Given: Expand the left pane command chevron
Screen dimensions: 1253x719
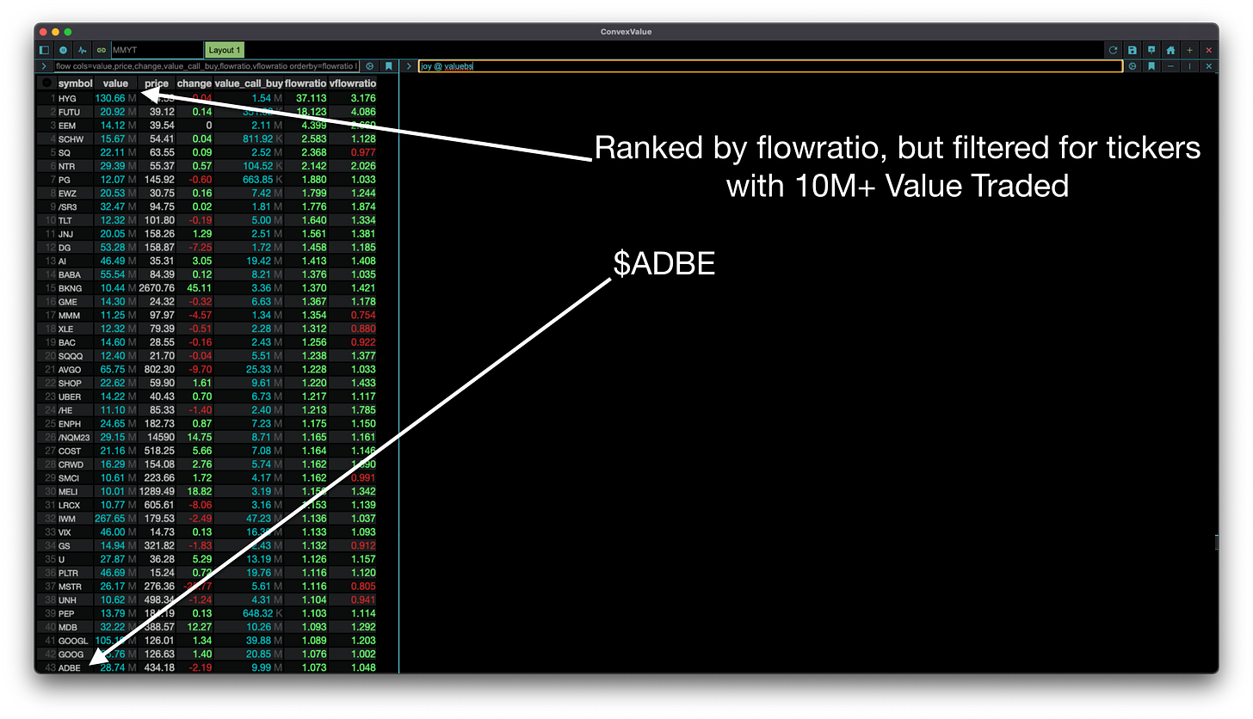Looking at the screenshot, I should [x=44, y=66].
